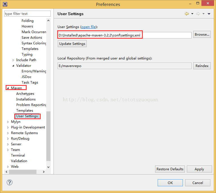This screenshot has width=216, height=193.
Task: Click the Cancel button
Action: tap(198, 183)
